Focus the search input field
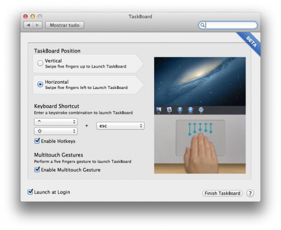Image resolution: width=281 pixels, height=230 pixels. coord(228,25)
